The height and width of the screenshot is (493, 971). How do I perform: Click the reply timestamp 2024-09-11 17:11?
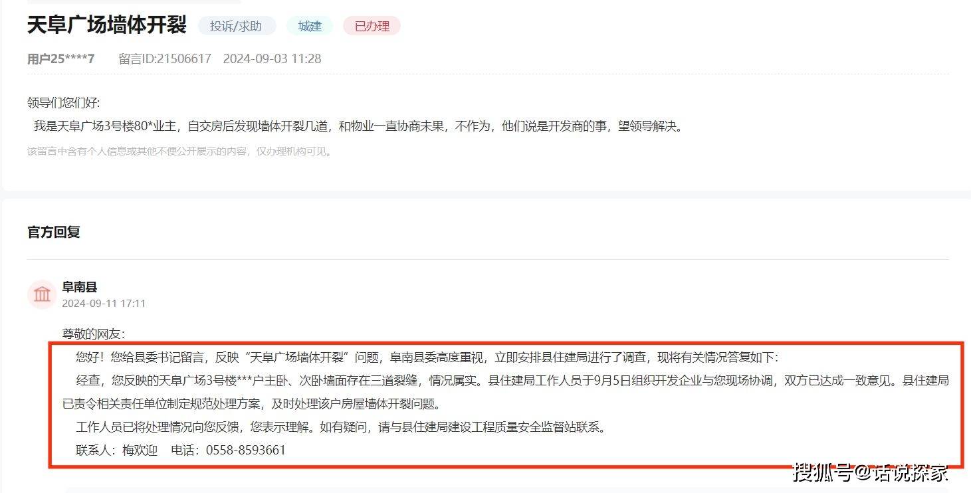(x=104, y=304)
